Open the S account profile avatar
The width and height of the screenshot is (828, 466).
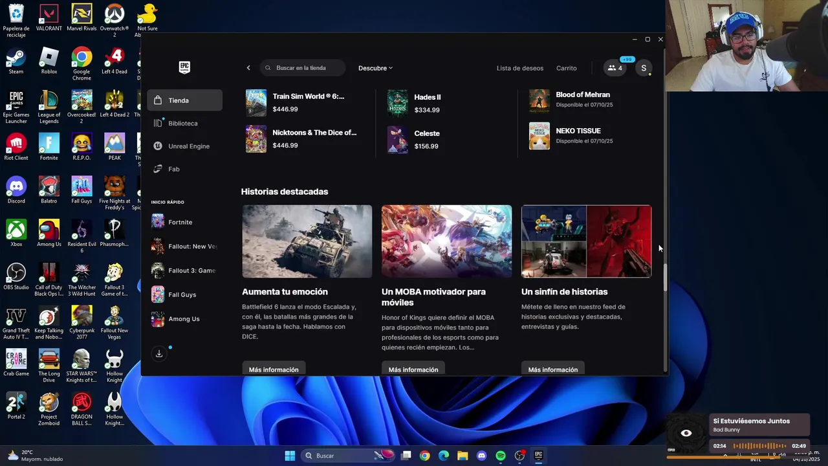(x=644, y=68)
